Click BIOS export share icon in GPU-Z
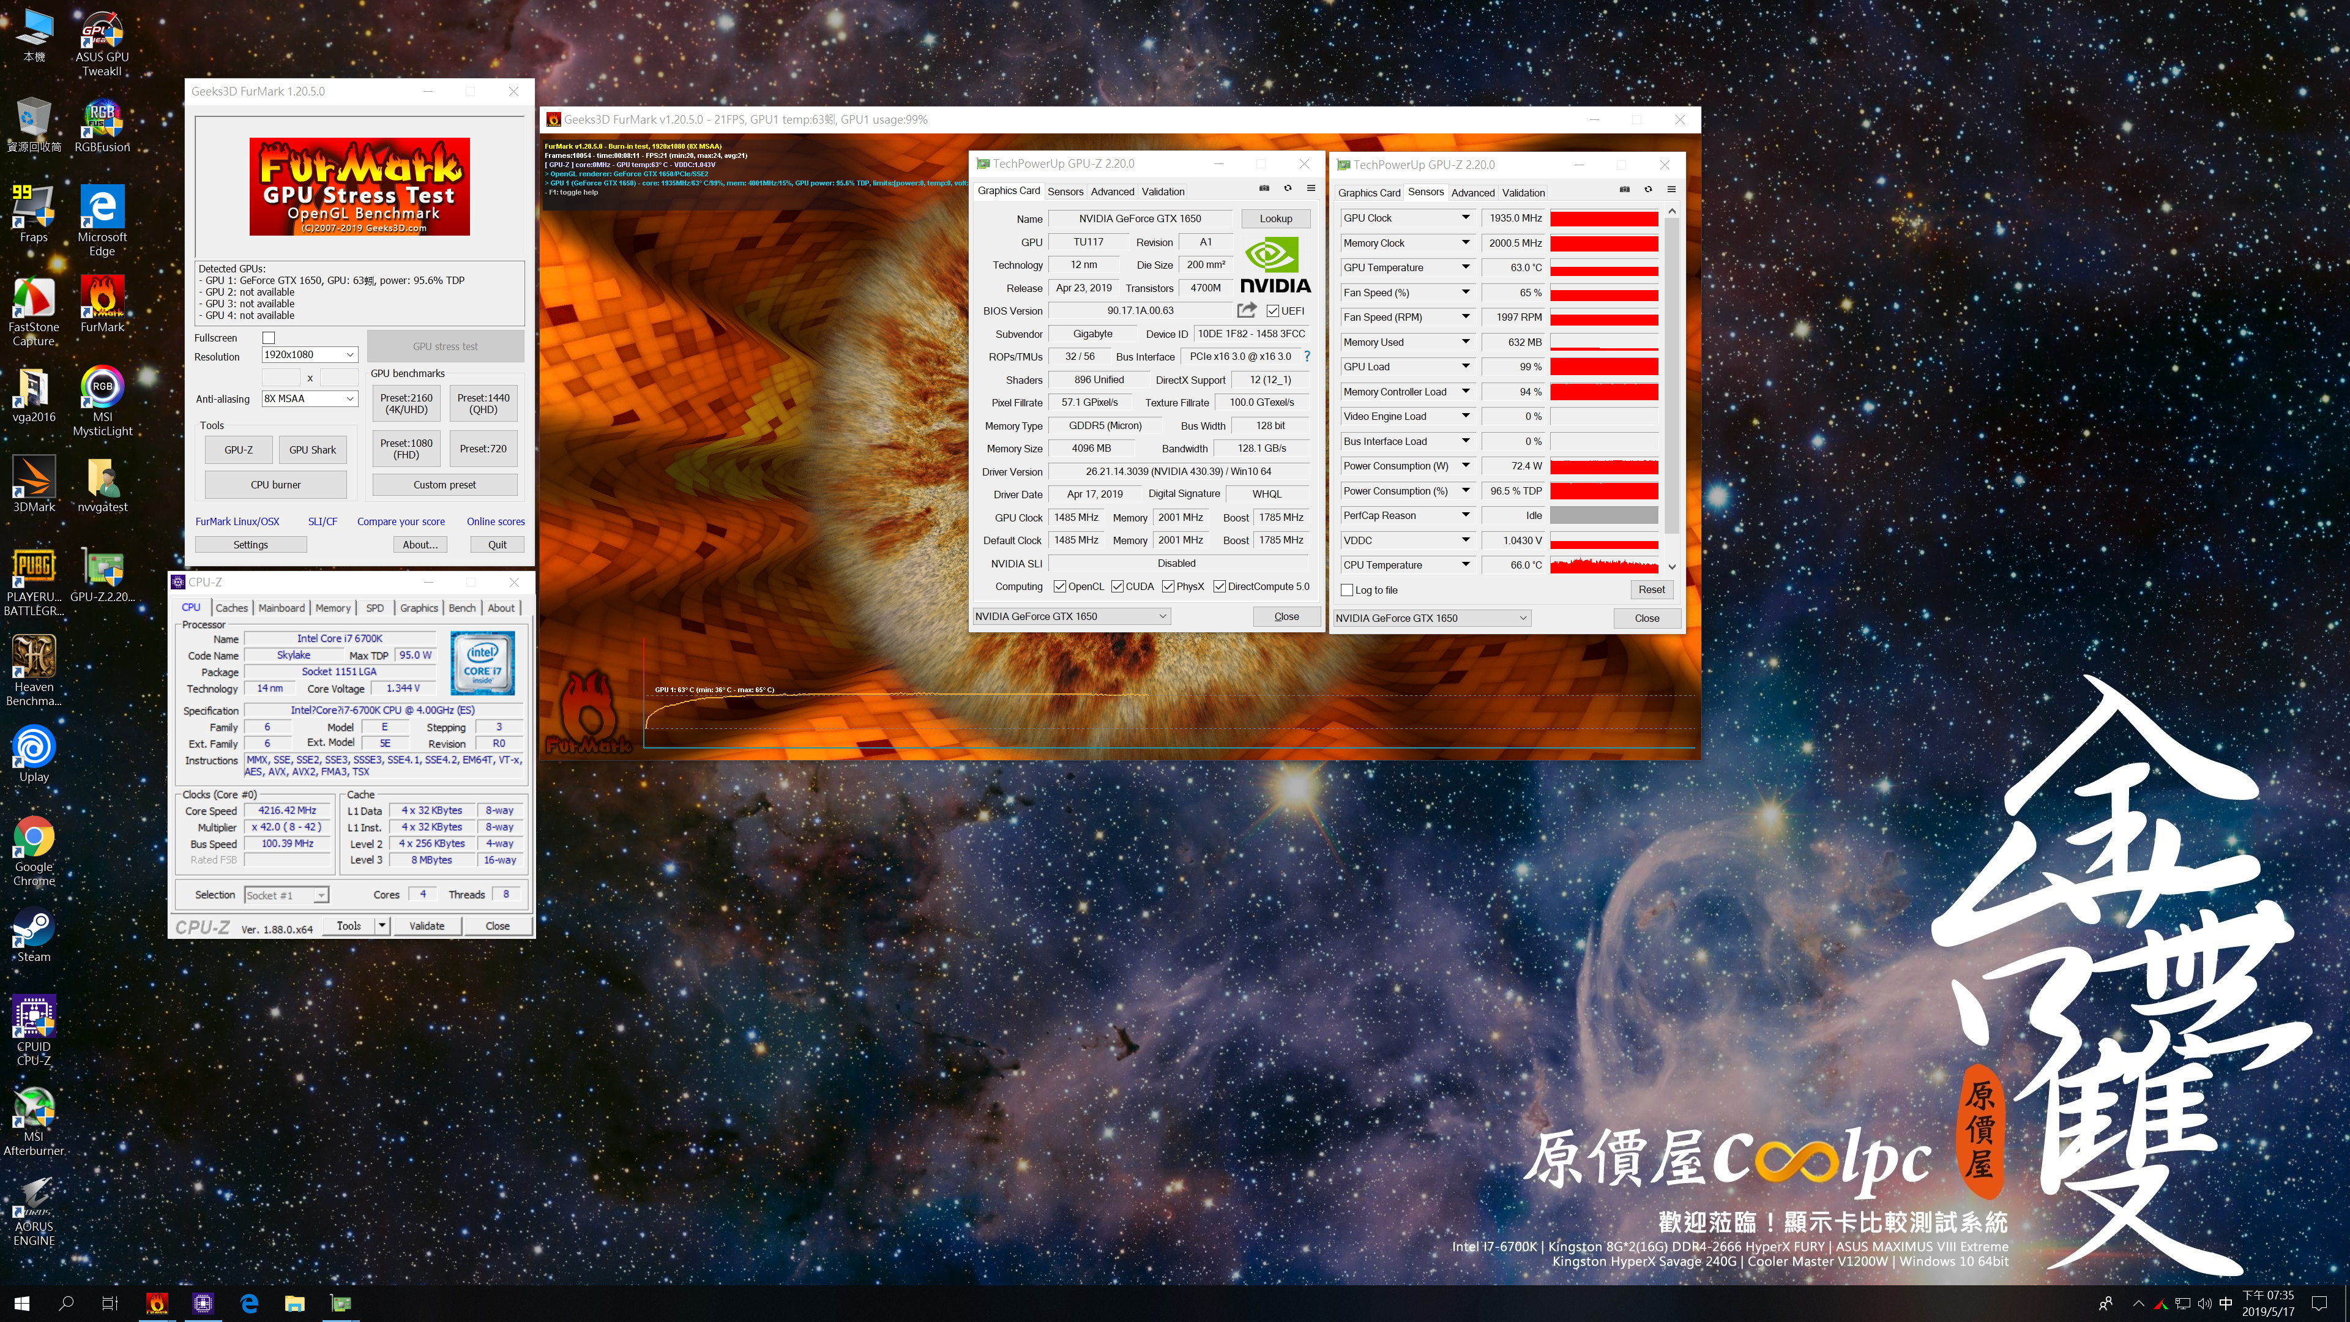2350x1322 pixels. click(x=1246, y=310)
